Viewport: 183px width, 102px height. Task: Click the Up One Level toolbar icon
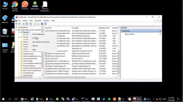coord(23,24)
